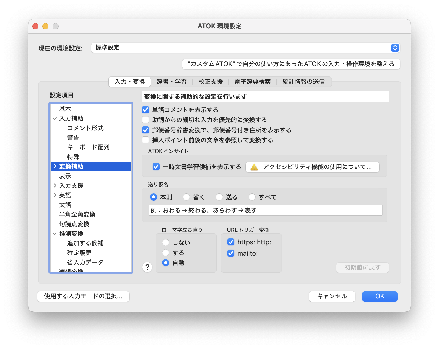Select 確定履歴 in the settings list
Image resolution: width=439 pixels, height=349 pixels.
point(91,253)
